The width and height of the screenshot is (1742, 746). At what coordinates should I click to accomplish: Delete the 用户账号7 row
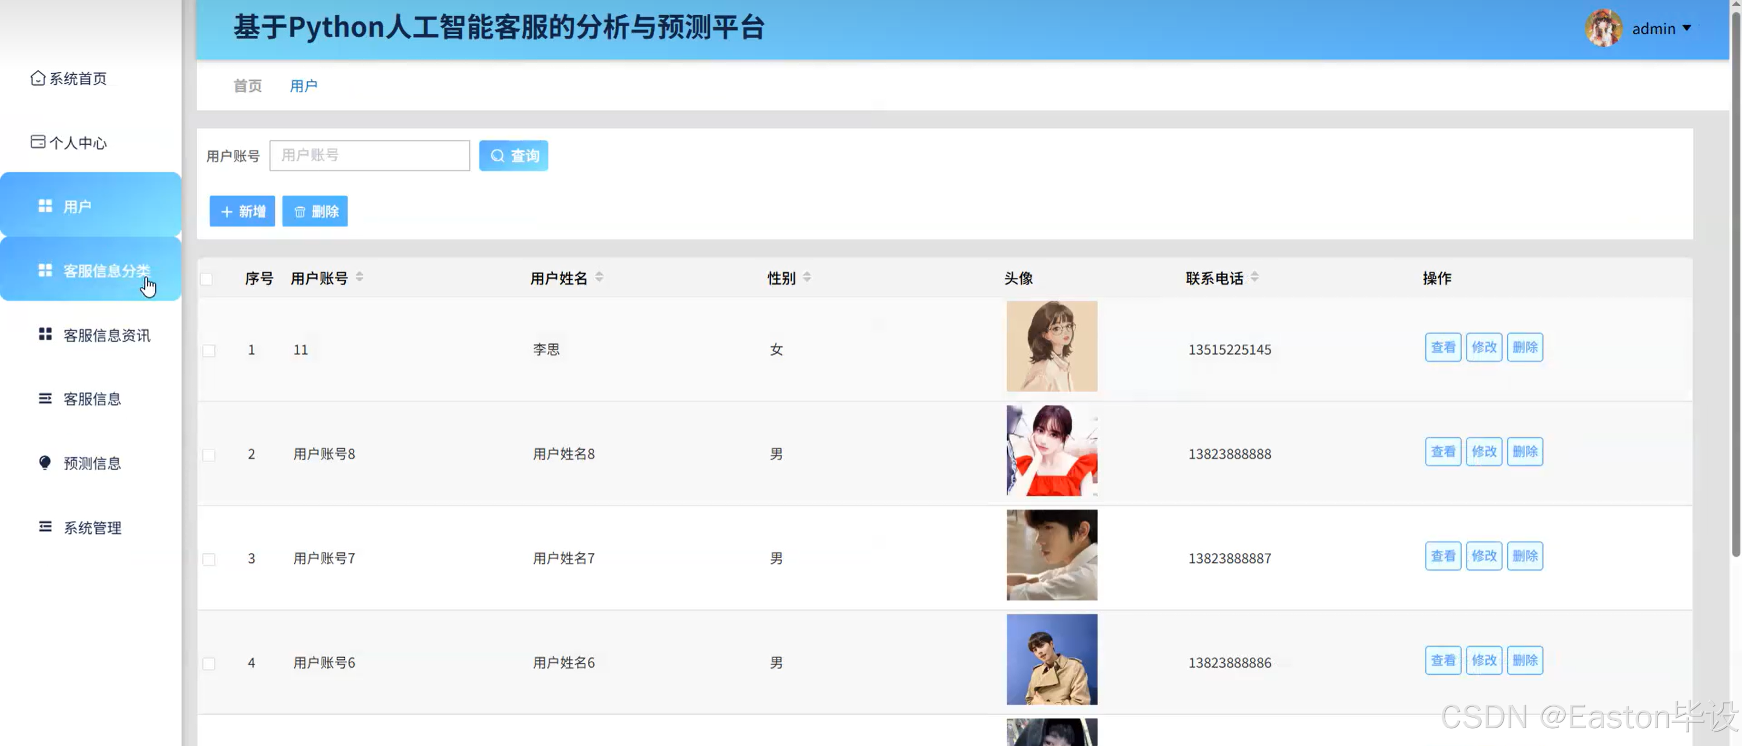click(x=1525, y=556)
